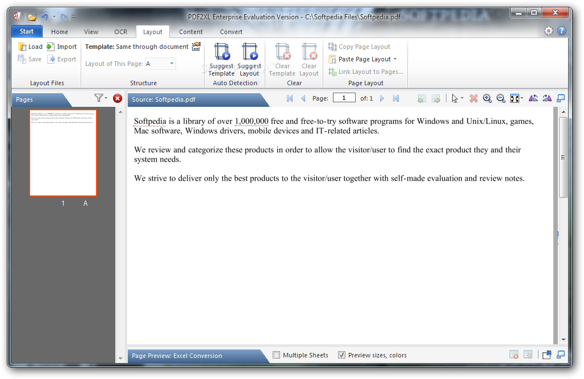Rotate the page clockwise

tap(547, 98)
